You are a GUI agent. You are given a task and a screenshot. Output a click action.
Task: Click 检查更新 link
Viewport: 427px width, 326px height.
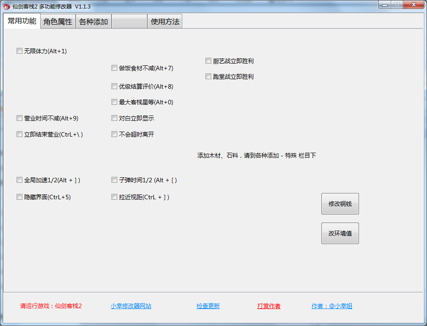208,306
